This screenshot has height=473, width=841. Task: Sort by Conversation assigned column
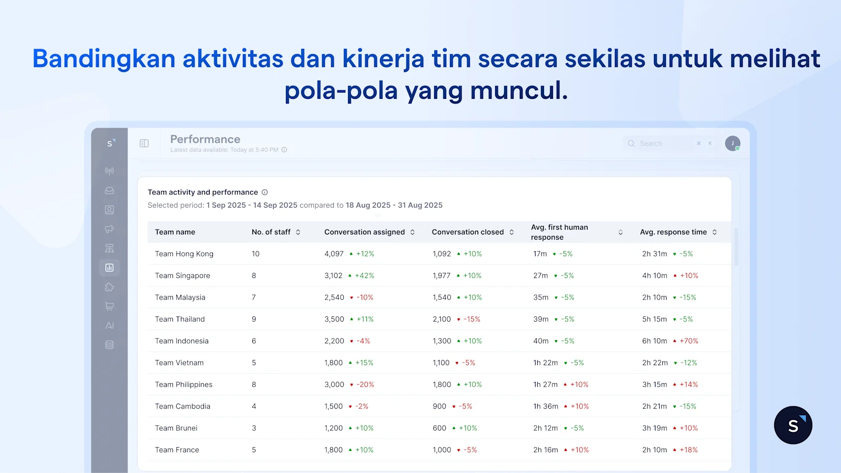point(412,232)
